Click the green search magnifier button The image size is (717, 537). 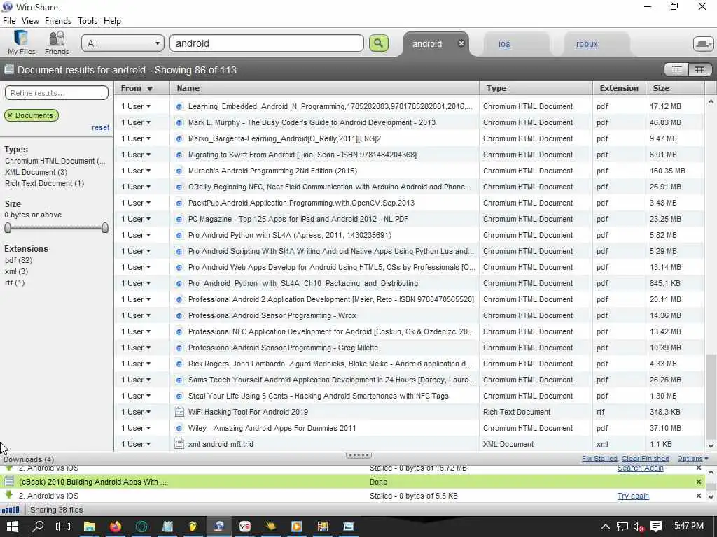coord(379,43)
